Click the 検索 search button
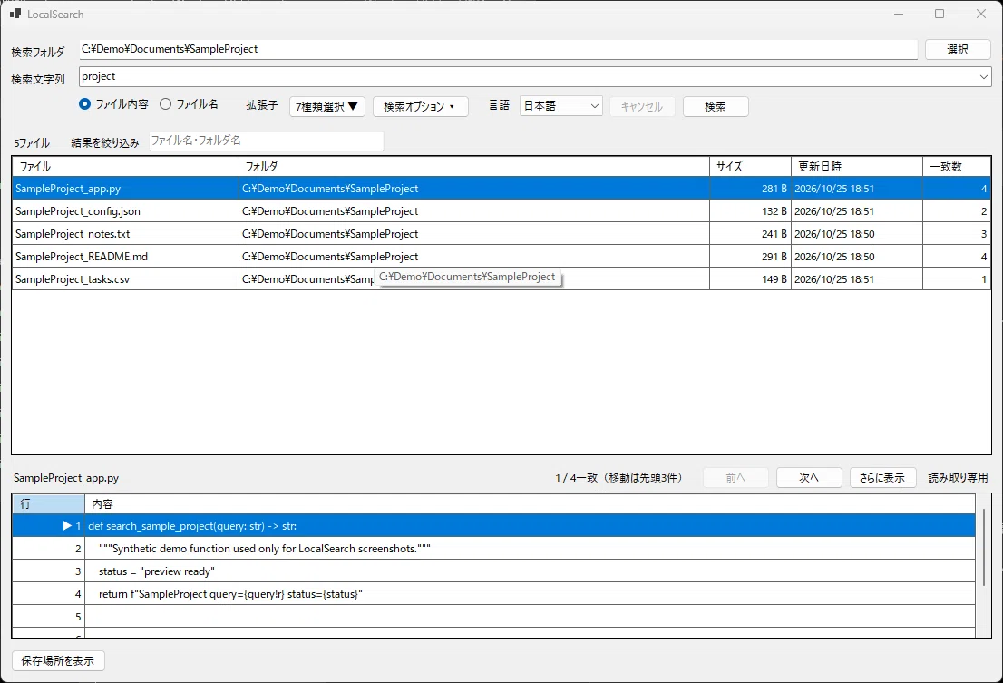This screenshot has height=683, width=1003. coord(716,106)
